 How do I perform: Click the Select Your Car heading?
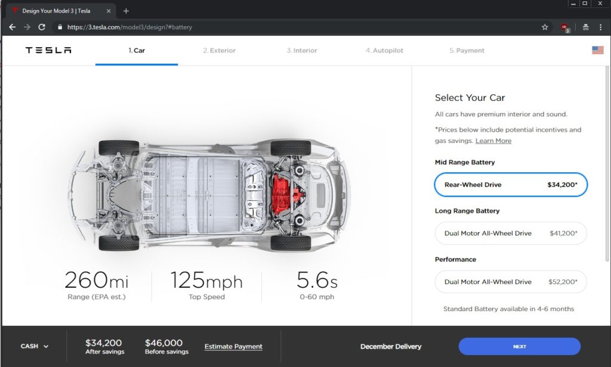coord(470,98)
